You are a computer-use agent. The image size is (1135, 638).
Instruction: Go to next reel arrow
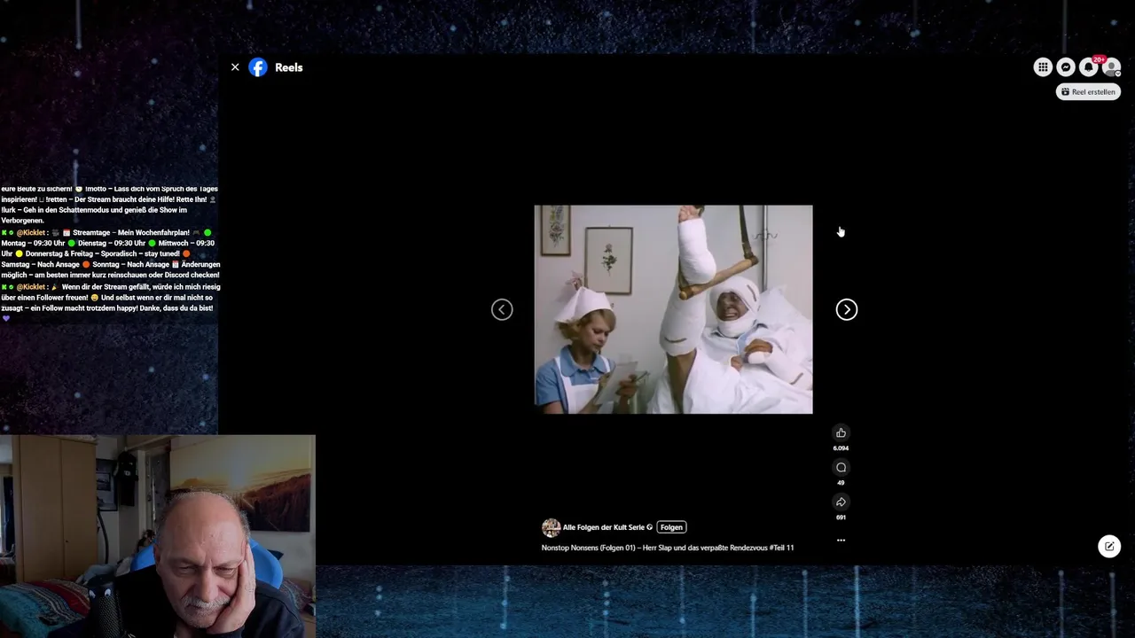(847, 309)
